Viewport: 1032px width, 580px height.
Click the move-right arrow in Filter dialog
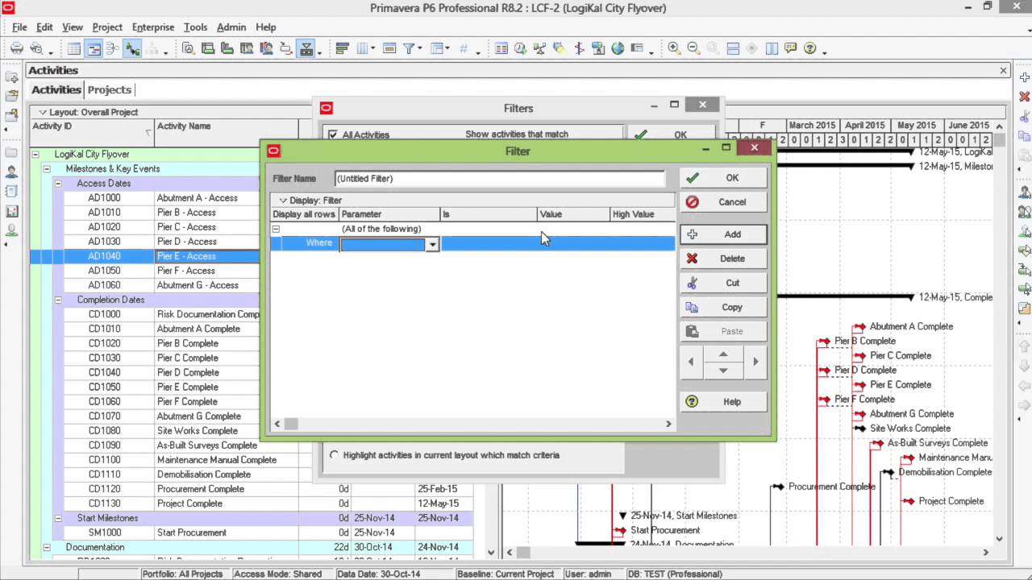(x=755, y=362)
